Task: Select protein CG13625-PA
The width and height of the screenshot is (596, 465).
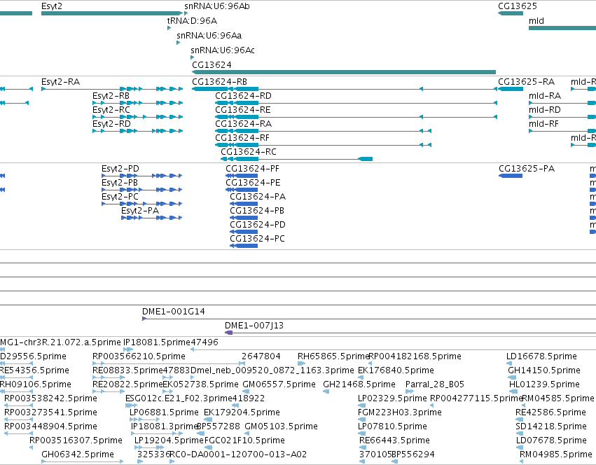Action: pyautogui.click(x=511, y=176)
